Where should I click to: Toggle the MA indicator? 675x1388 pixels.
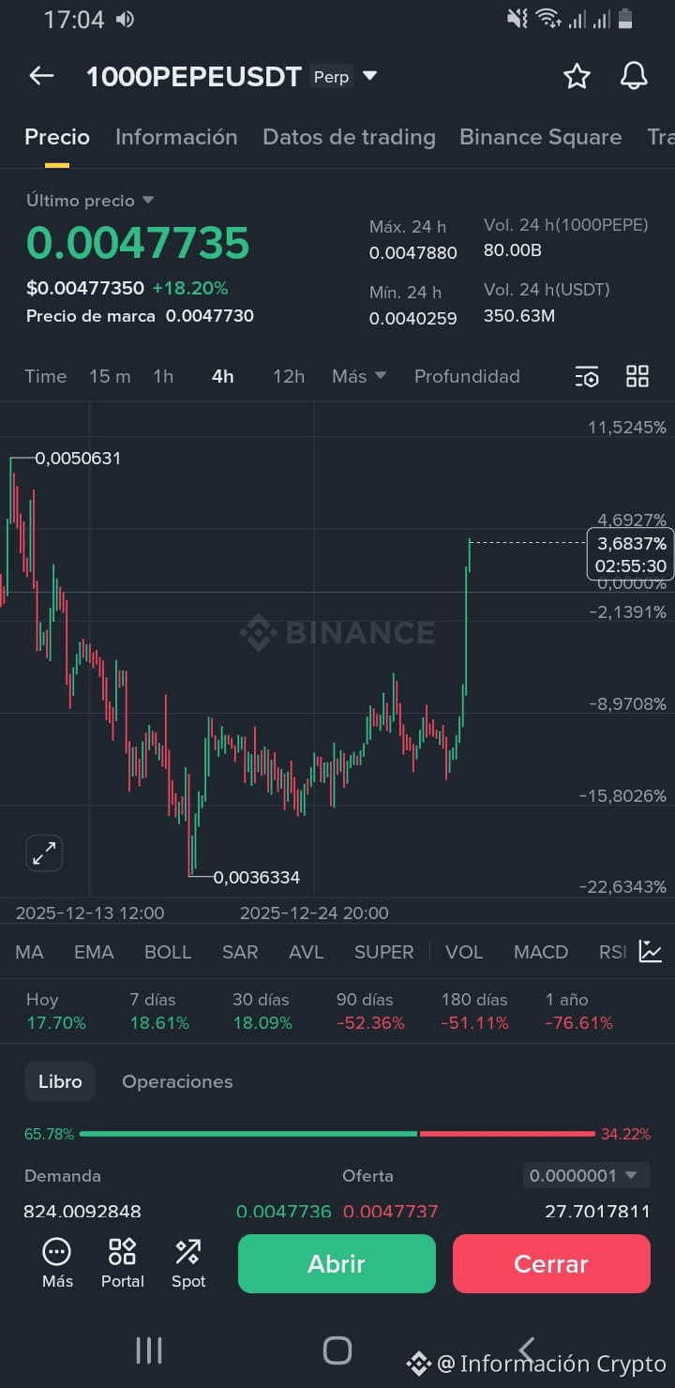(x=29, y=952)
